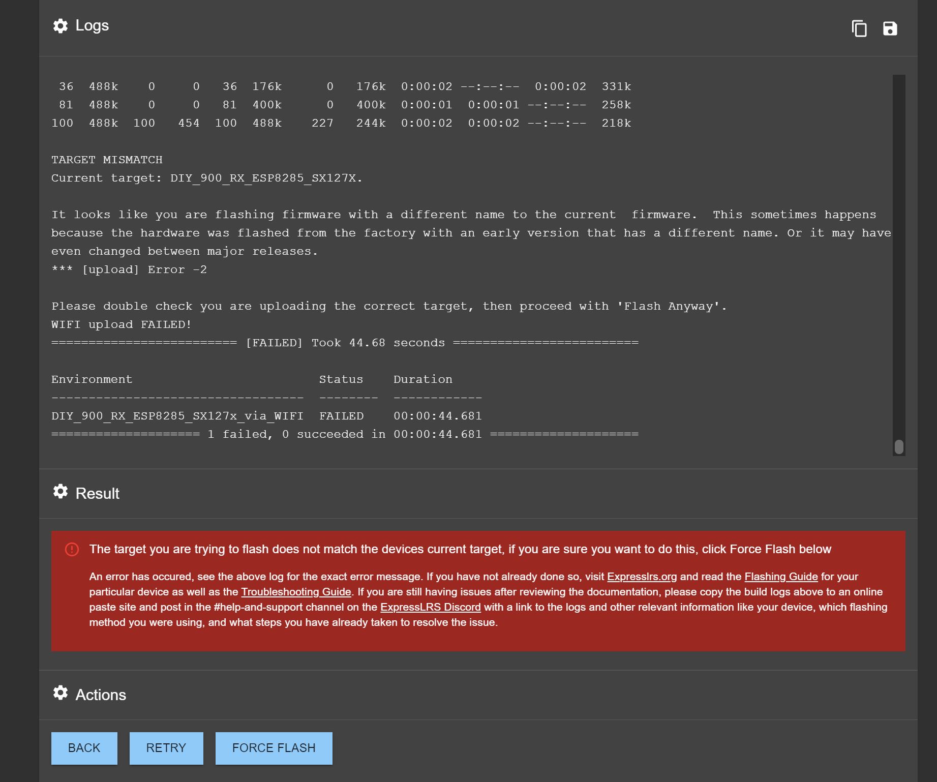This screenshot has width=937, height=782.
Task: Click the TARGET MISMATCH line in the log
Action: [107, 159]
